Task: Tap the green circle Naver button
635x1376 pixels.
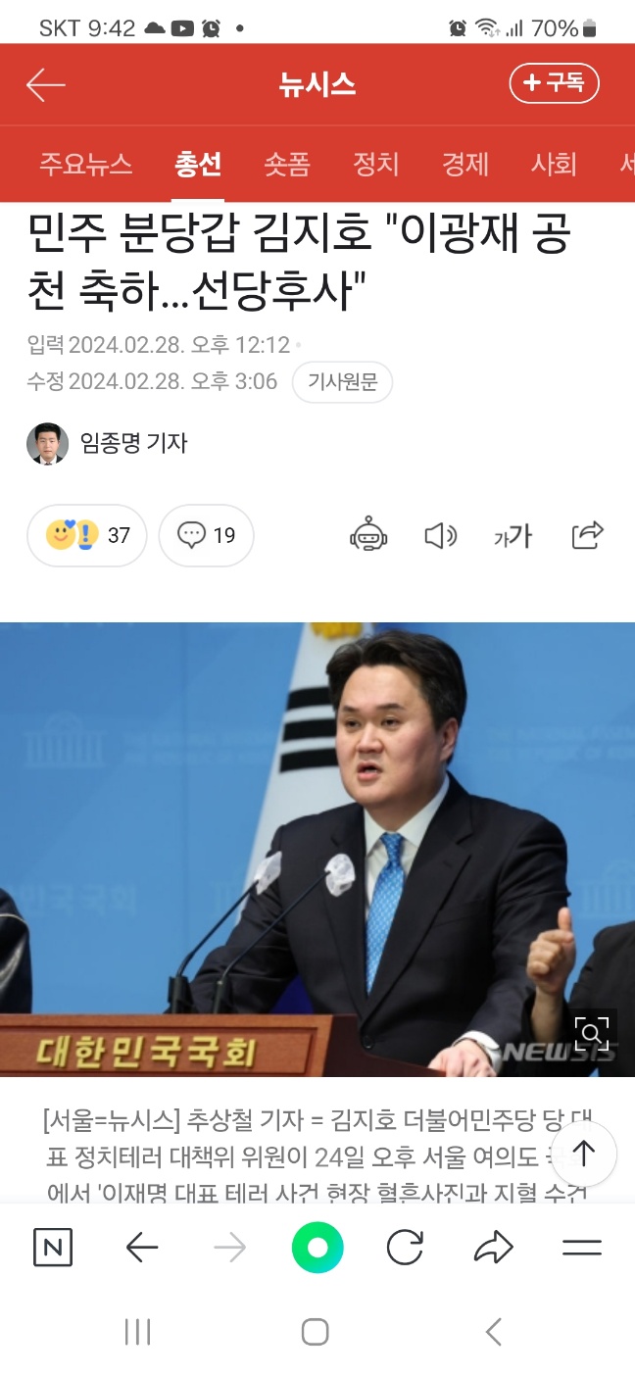Action: click(317, 1248)
